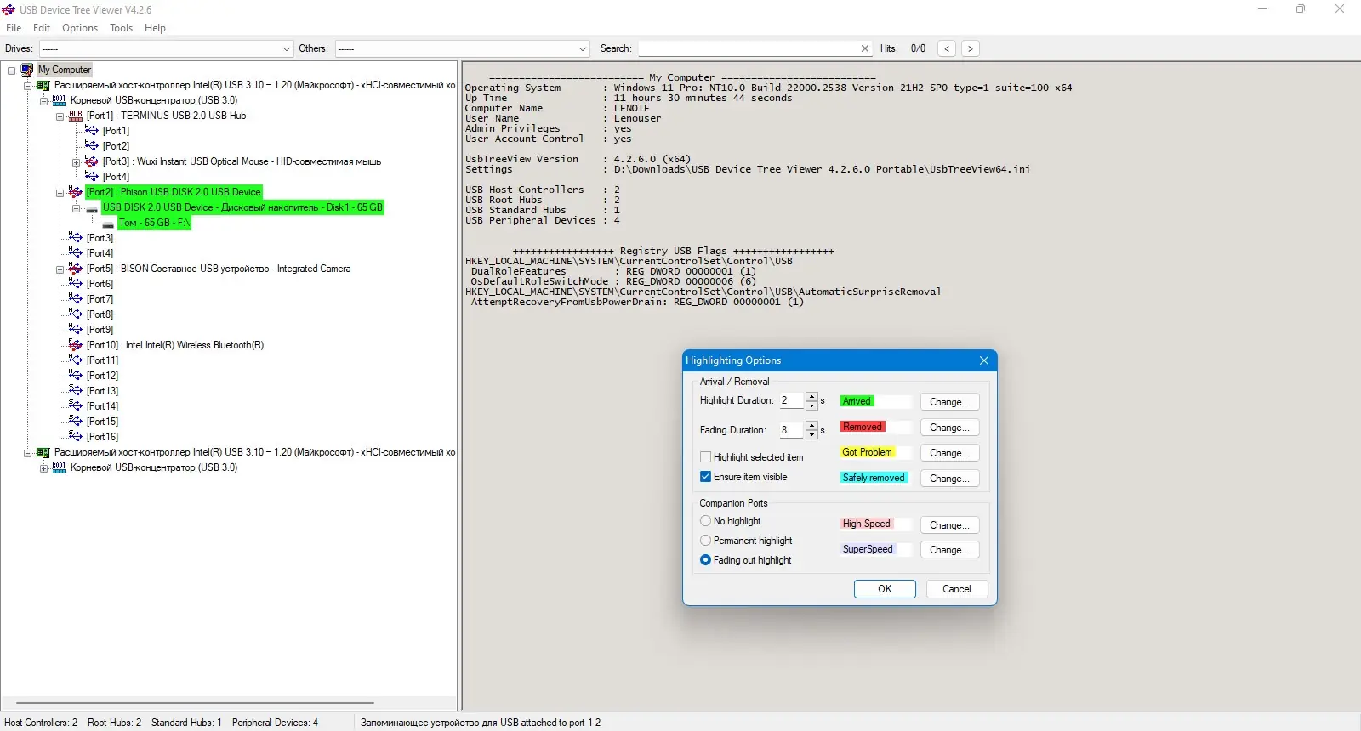The height and width of the screenshot is (731, 1361).
Task: Open the Drives dropdown
Action: 287,48
